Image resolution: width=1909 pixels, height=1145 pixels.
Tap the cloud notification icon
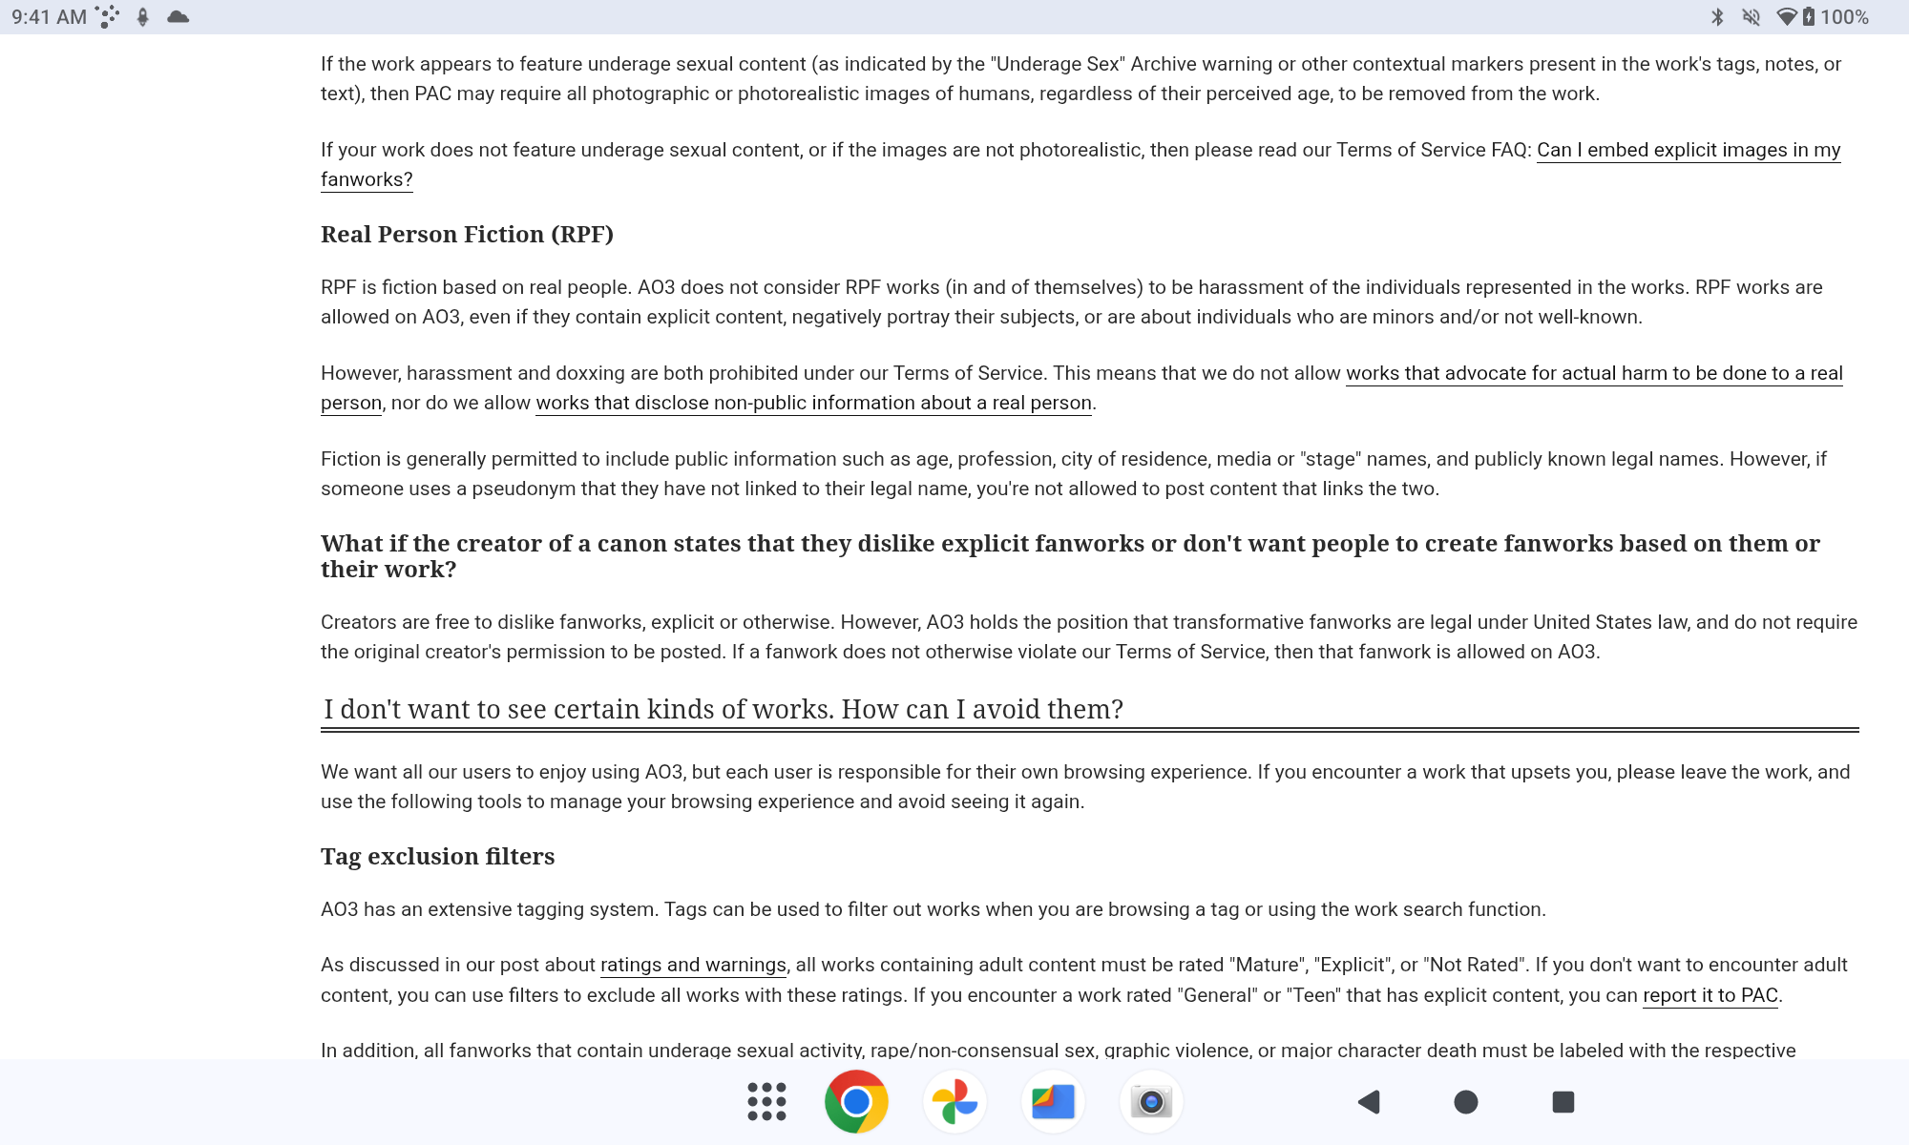[x=178, y=17]
